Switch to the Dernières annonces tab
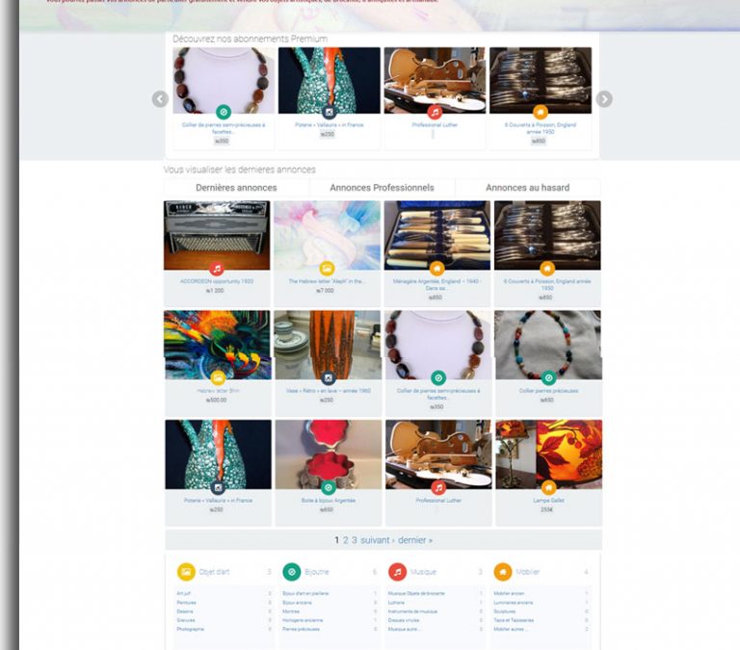 tap(236, 188)
